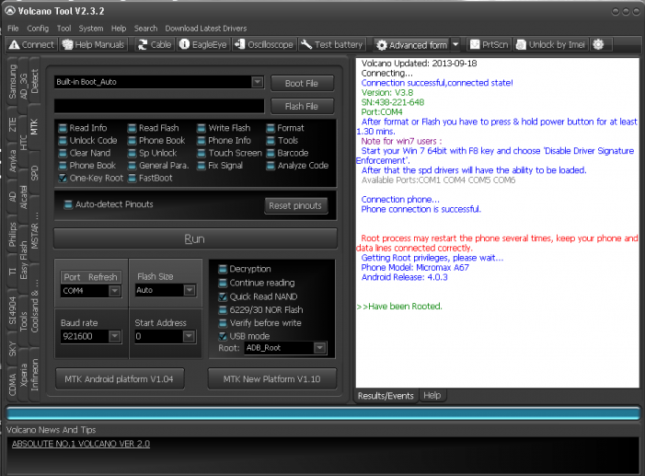Click the ">>Have been Rooted." log line
Image resolution: width=645 pixels, height=476 pixels.
click(399, 307)
